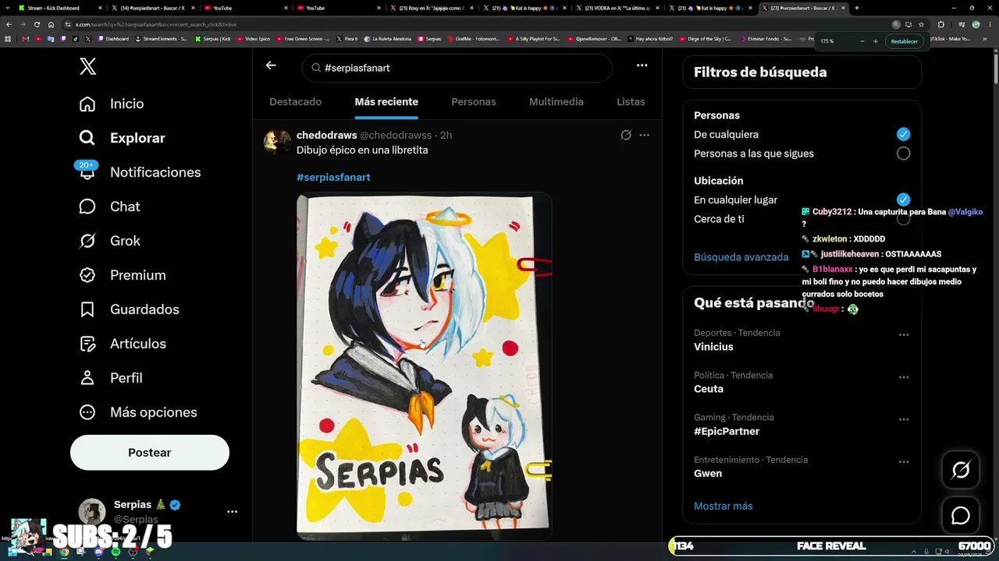Reload the page with the refresh icon

[x=37, y=24]
